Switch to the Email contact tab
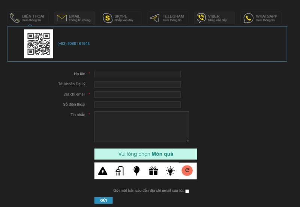300x207 pixels. click(x=75, y=18)
